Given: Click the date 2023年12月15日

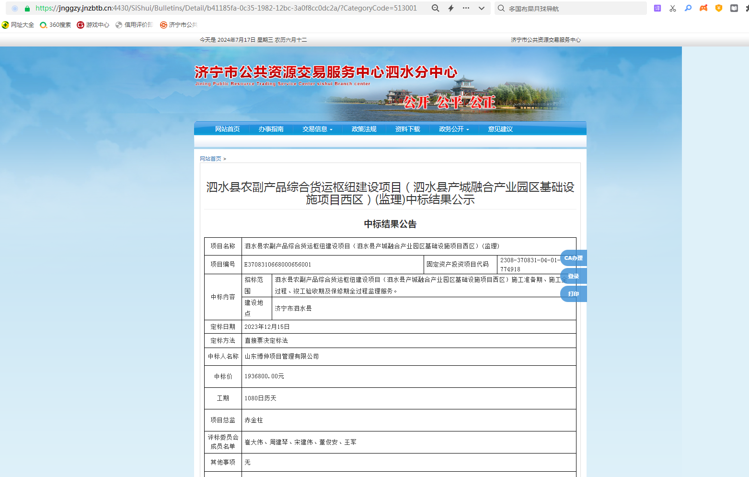Looking at the screenshot, I should coord(267,327).
